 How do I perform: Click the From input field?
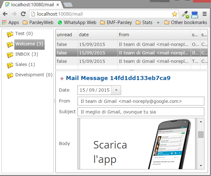tap(141, 101)
